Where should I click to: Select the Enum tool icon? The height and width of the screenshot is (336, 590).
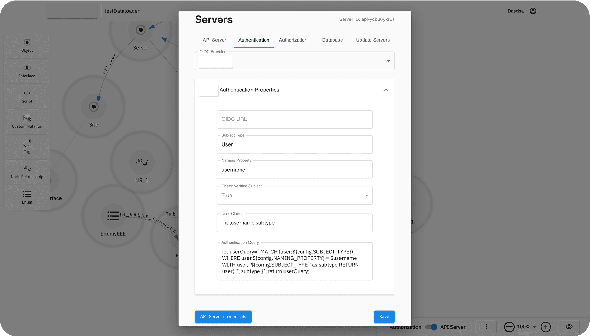[27, 197]
